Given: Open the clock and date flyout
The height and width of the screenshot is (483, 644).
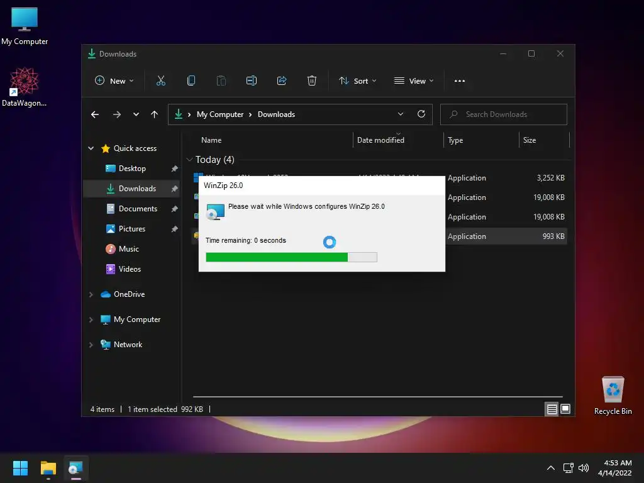Looking at the screenshot, I should point(615,468).
